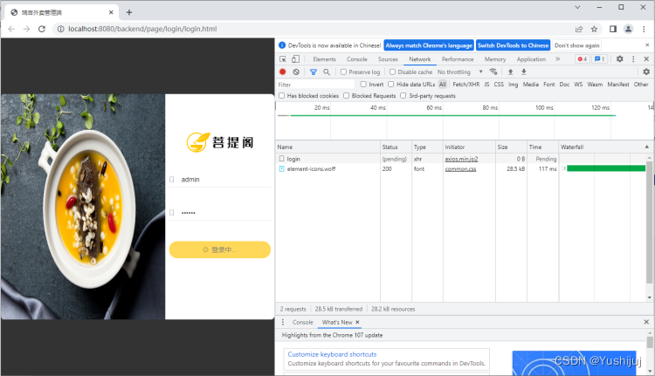Enable Preserve log checkbox
This screenshot has height=376, width=655.
(x=343, y=72)
